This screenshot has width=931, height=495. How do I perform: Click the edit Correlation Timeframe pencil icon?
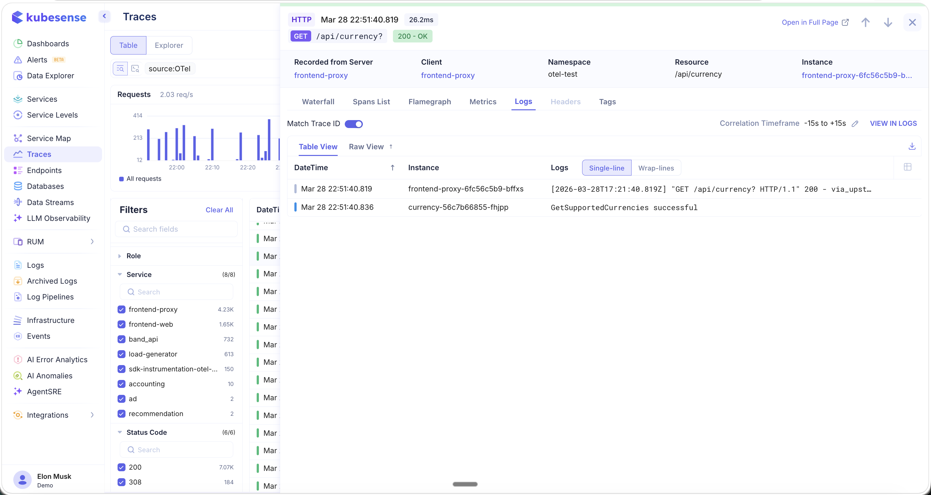coord(855,124)
